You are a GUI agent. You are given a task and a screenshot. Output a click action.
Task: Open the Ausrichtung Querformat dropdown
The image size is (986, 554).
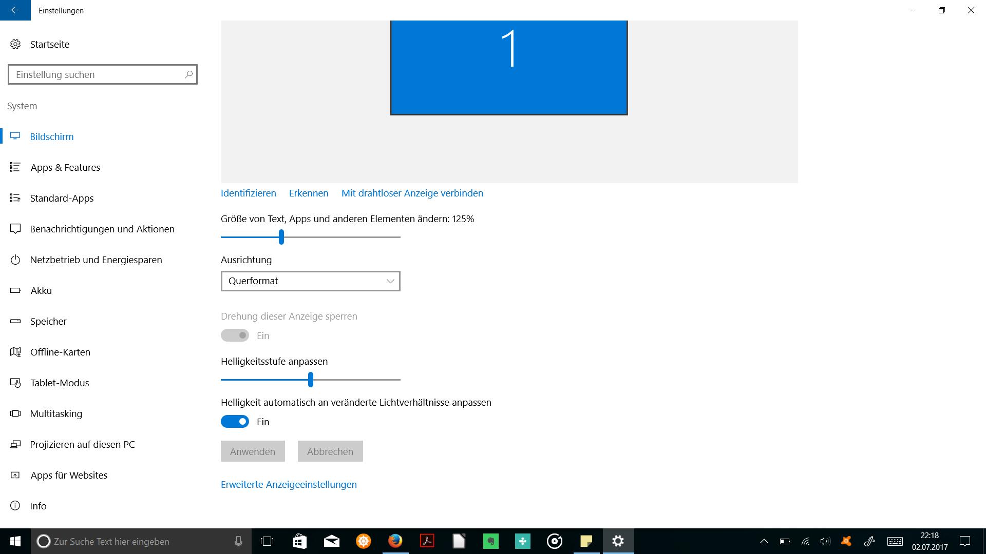tap(310, 281)
